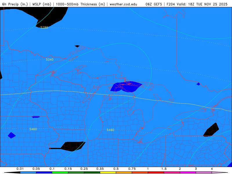Select the red 1 inch legend swatch
232x174 pixels.
[156, 173]
